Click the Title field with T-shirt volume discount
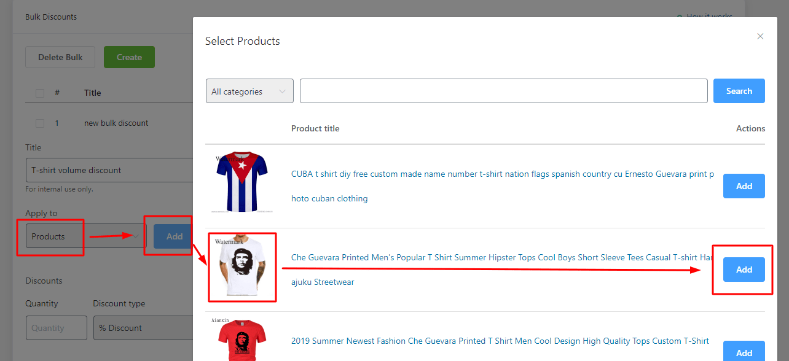This screenshot has height=361, width=789. tap(108, 170)
